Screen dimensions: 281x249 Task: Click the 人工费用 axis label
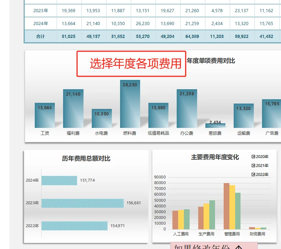(181, 234)
